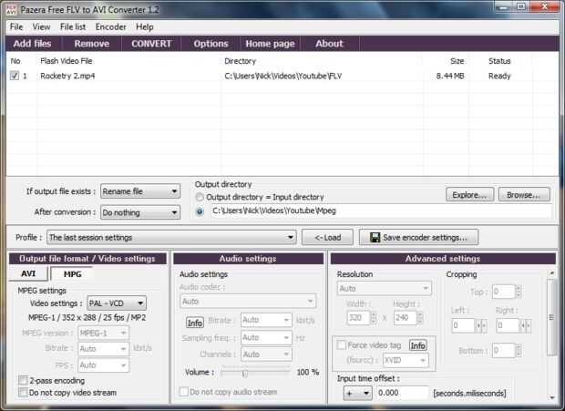Click the Cropping Right value field

click(x=508, y=325)
